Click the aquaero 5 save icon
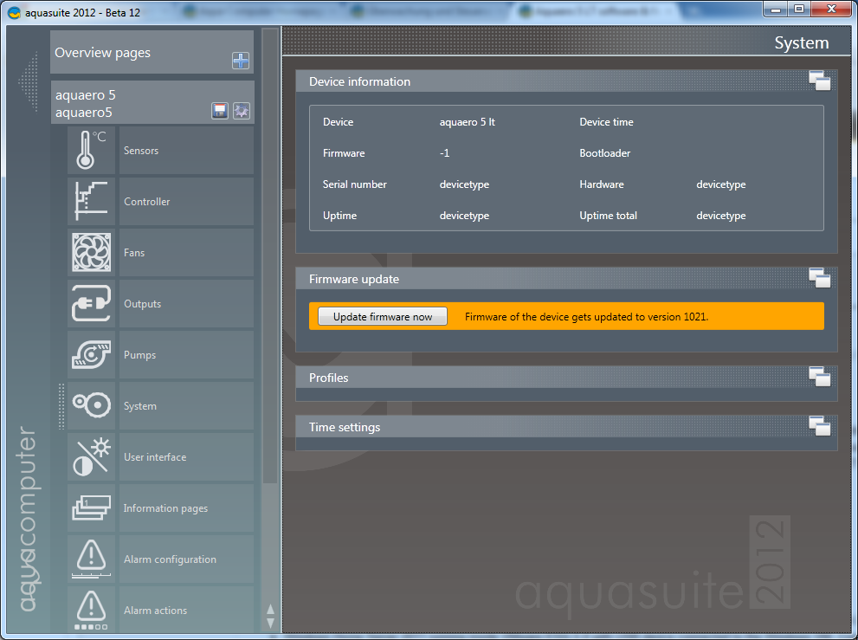Screen dimensions: 858x640 [x=220, y=111]
